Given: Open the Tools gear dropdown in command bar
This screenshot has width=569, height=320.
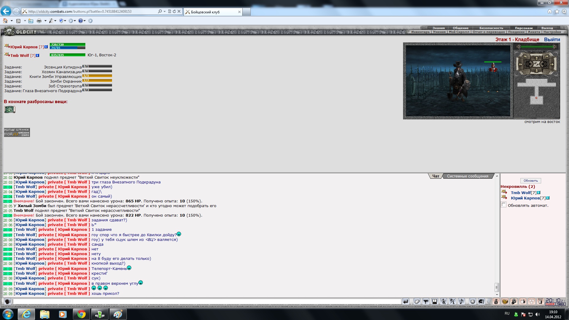Looking at the screenshot, I should click(x=72, y=21).
